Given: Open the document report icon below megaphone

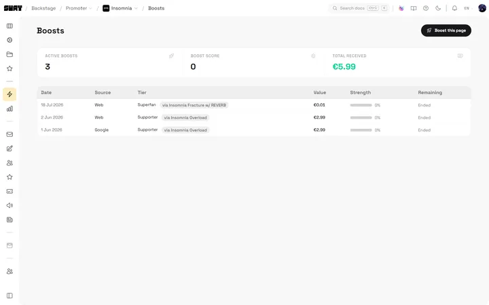Looking at the screenshot, I should tap(10, 220).
